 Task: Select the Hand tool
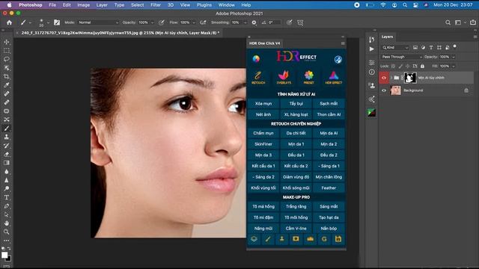7,223
